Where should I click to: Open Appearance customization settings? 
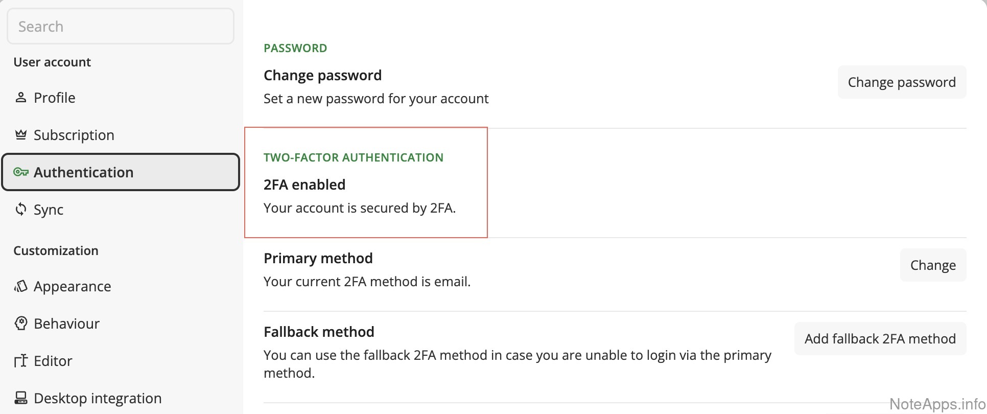72,286
